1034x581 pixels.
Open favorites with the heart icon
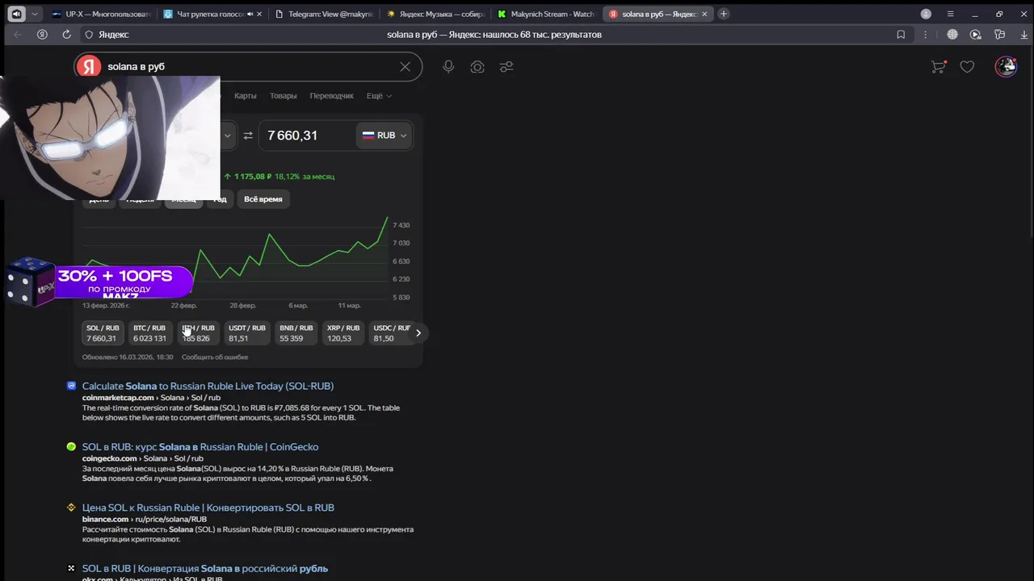point(967,67)
